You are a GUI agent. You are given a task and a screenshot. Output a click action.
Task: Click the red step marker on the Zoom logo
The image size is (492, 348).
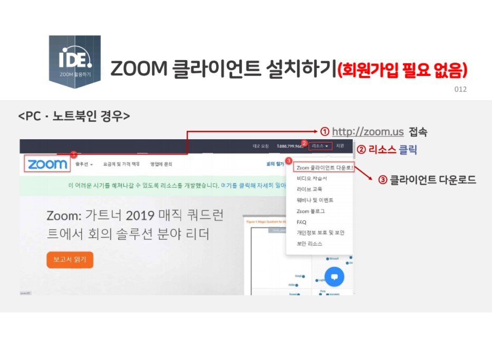tap(73, 154)
